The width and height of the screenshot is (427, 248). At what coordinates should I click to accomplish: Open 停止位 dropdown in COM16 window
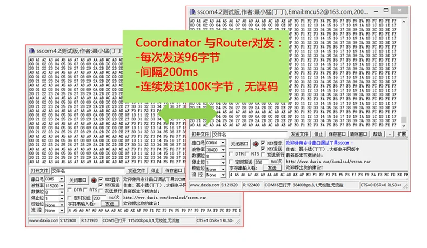[223, 163]
